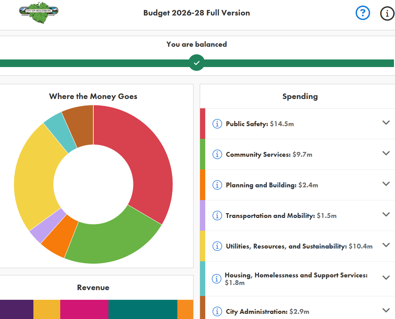Open info icon beside Public Safety
Image resolution: width=395 pixels, height=319 pixels.
click(217, 124)
